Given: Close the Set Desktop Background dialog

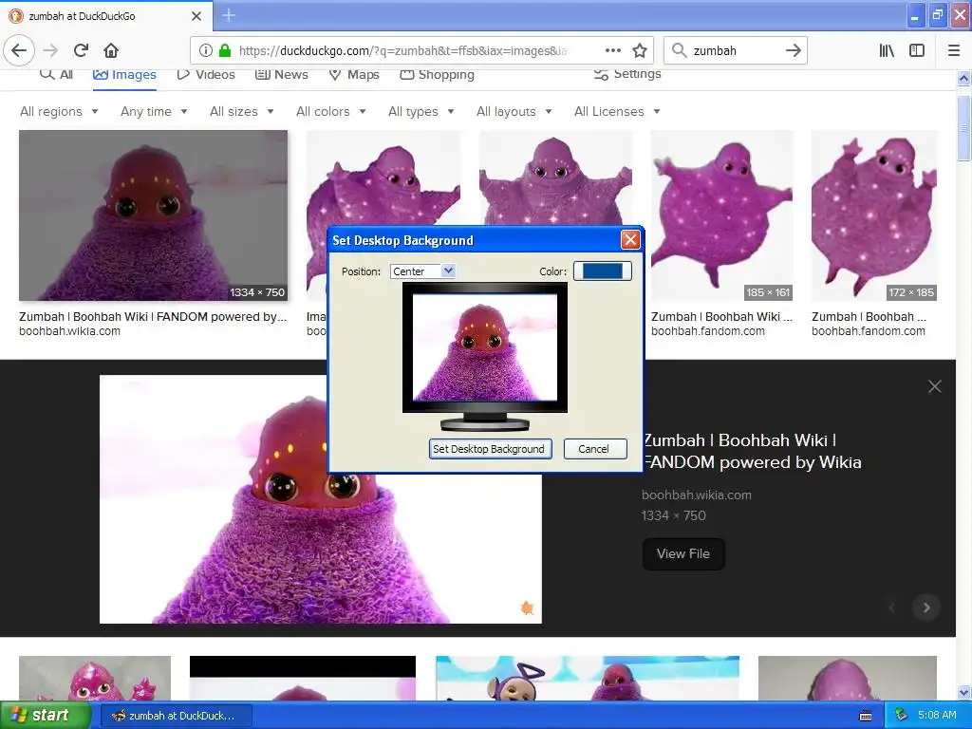Looking at the screenshot, I should [x=630, y=240].
